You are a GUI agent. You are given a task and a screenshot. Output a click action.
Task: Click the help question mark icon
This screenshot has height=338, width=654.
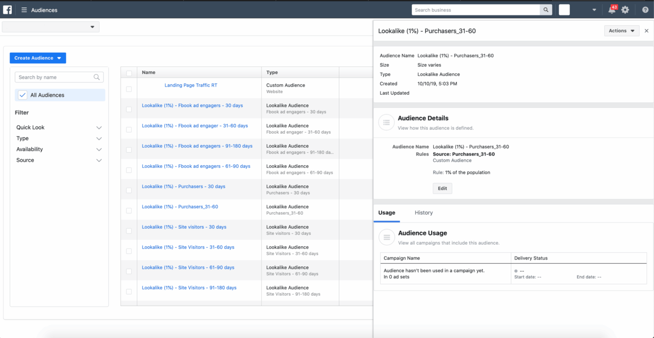click(x=645, y=10)
